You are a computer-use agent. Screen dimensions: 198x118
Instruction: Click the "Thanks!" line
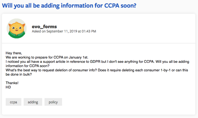[x=12, y=83]
